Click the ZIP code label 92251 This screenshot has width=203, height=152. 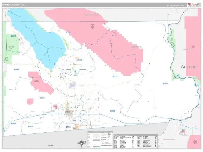[42, 98]
